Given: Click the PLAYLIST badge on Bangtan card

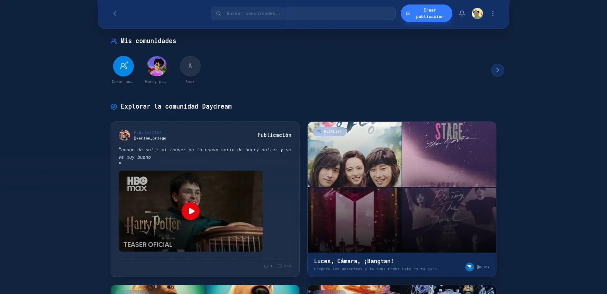Looking at the screenshot, I should pyautogui.click(x=330, y=132).
